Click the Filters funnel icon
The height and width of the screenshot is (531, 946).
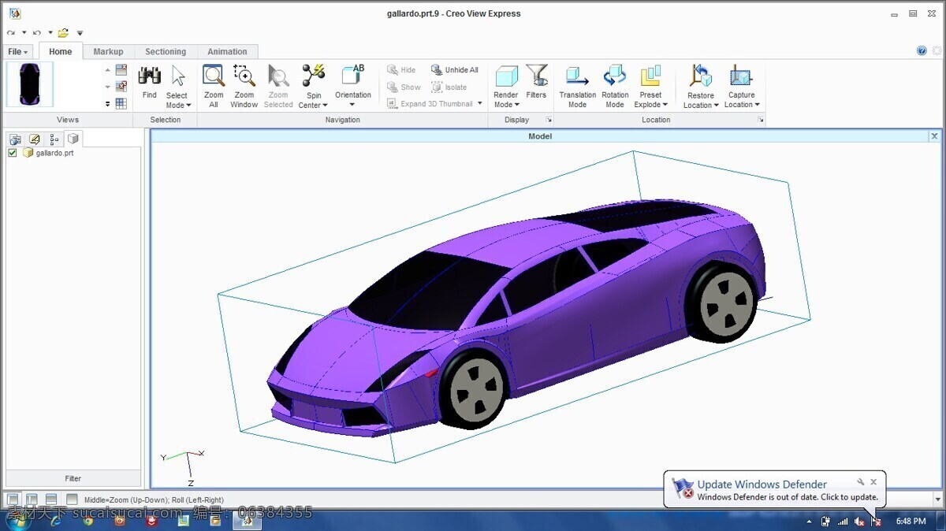[537, 76]
